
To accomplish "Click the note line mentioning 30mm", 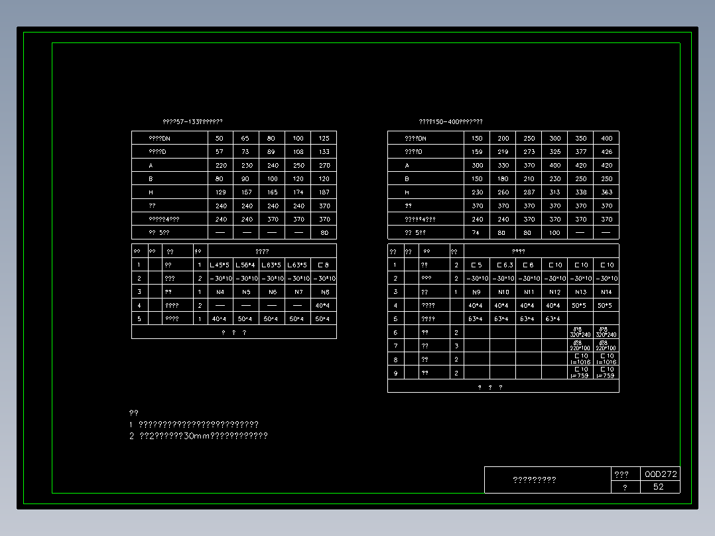I will [x=198, y=436].
